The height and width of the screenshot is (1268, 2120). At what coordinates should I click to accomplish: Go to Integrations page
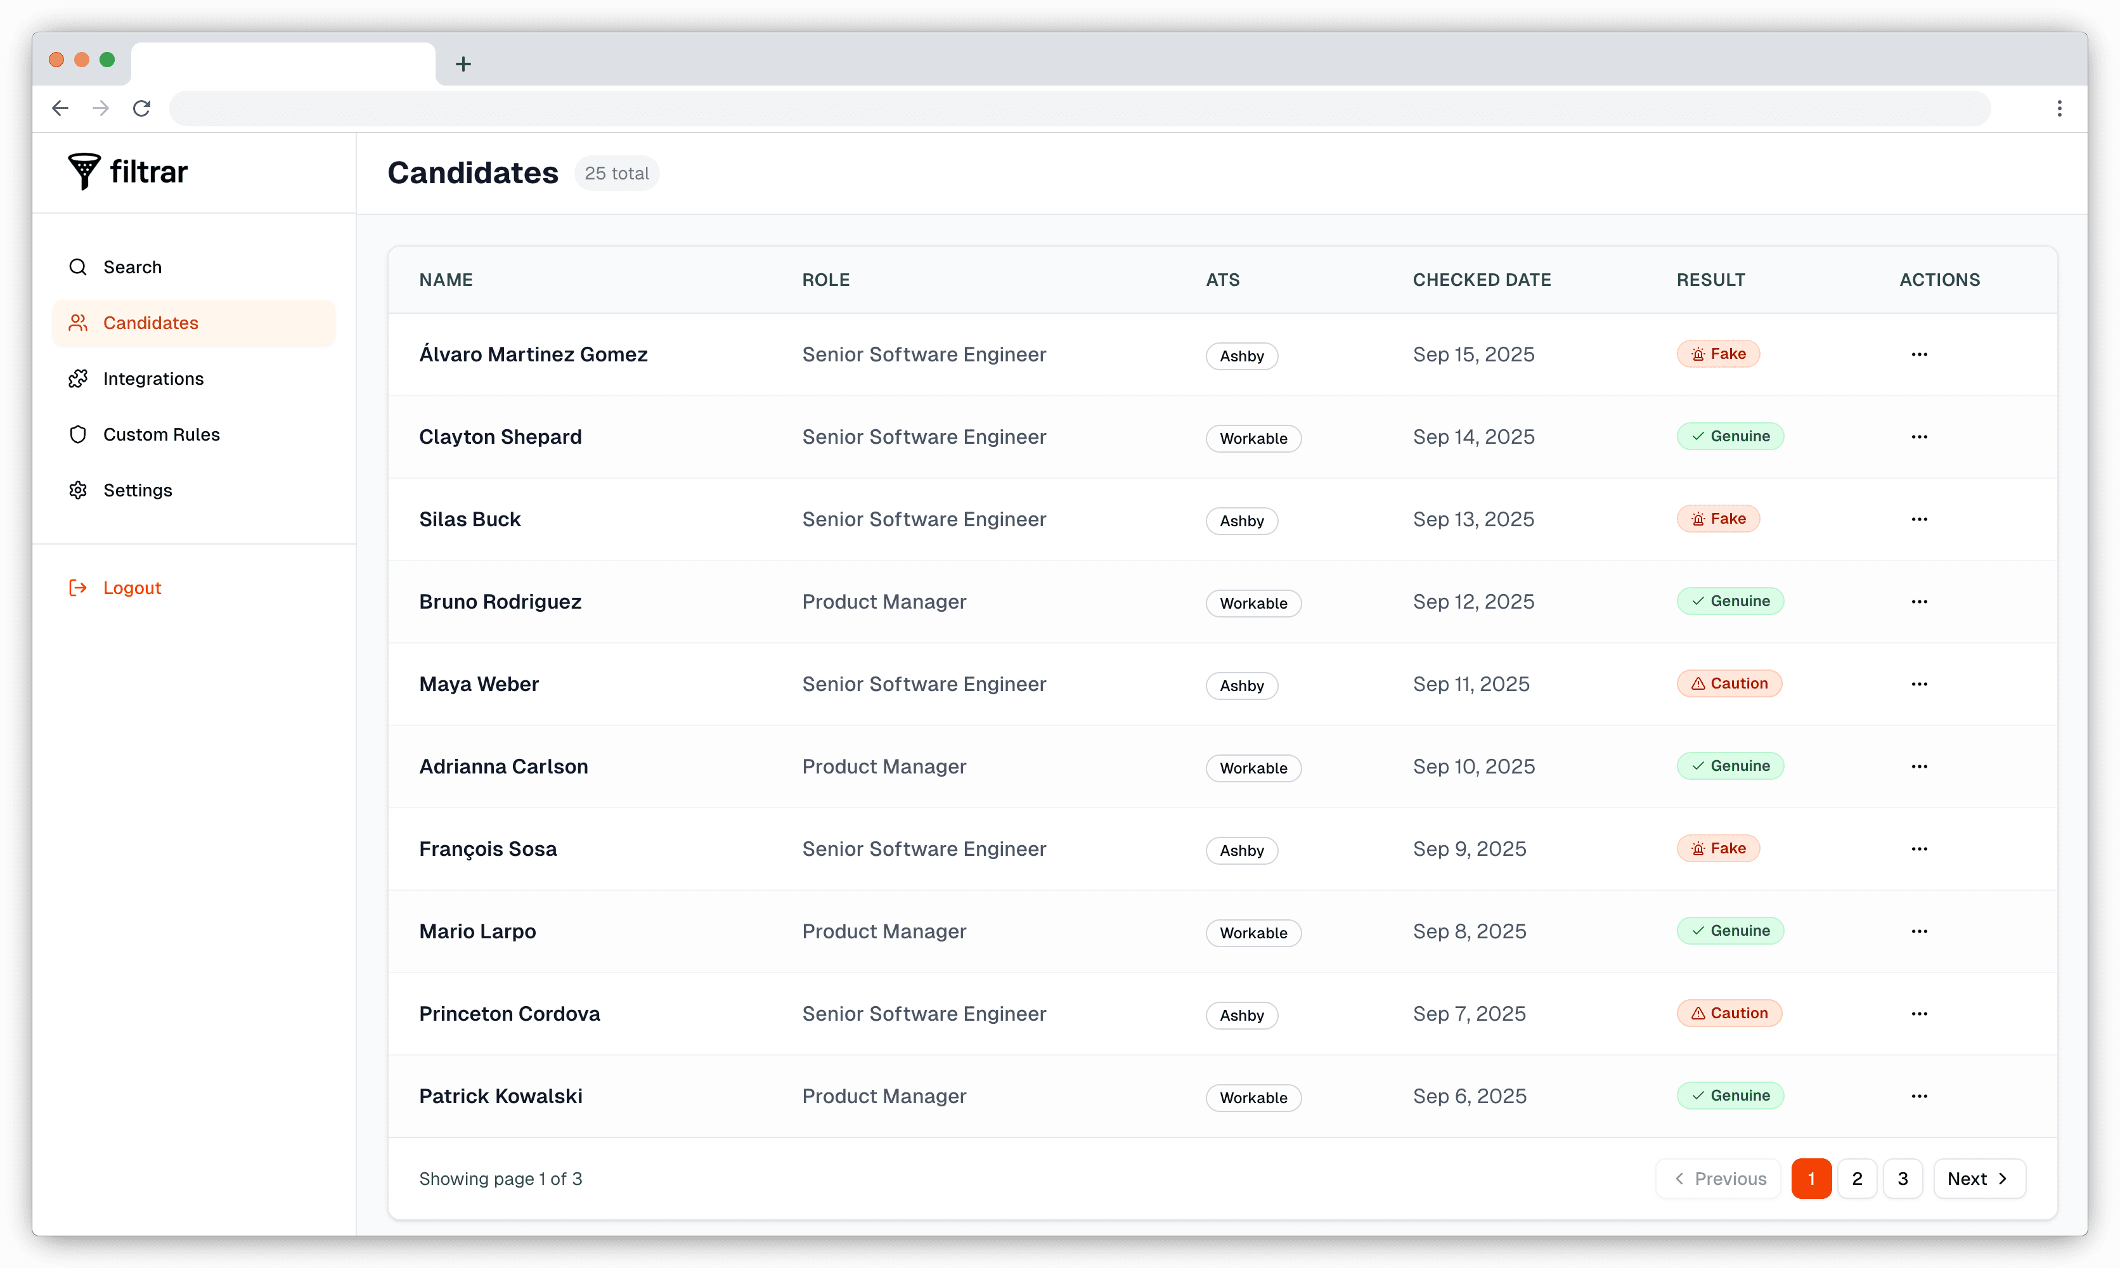(194, 378)
